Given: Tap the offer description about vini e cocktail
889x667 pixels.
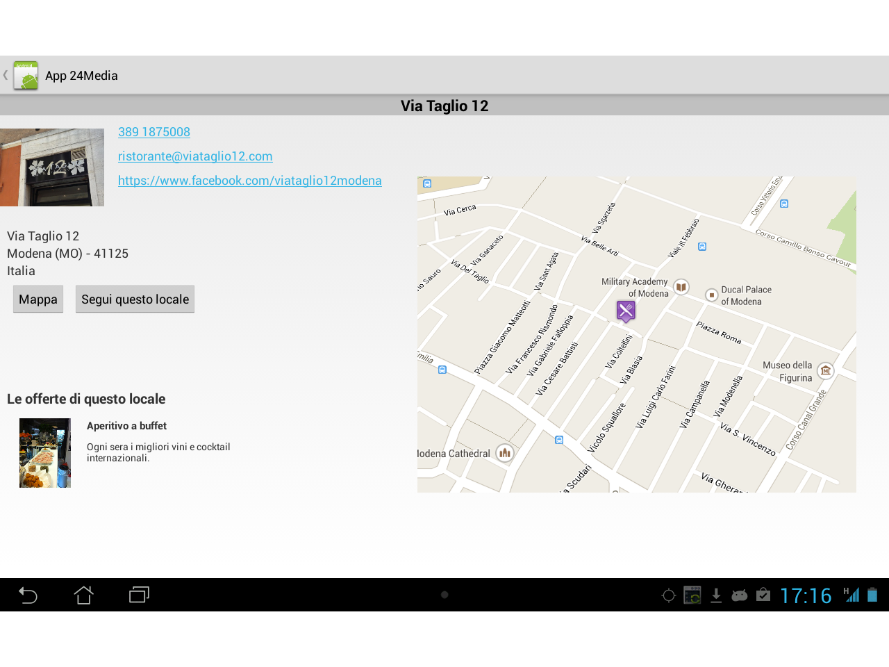Looking at the screenshot, I should pos(158,452).
